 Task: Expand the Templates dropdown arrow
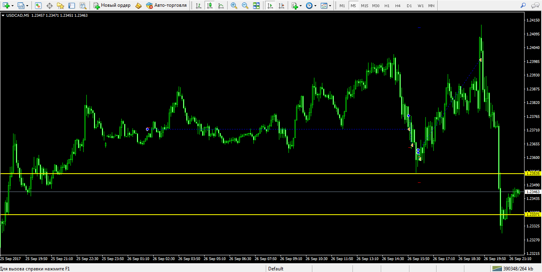pyautogui.click(x=330, y=6)
